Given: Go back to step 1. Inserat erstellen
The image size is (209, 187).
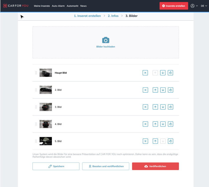Looking at the screenshot, I should pyautogui.click(x=87, y=16).
